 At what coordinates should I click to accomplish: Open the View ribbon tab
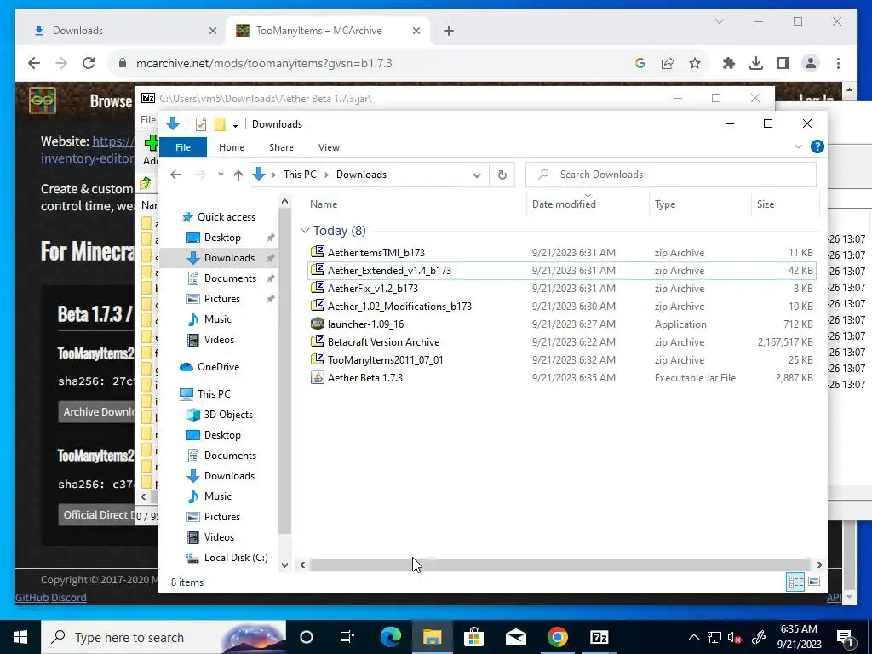pos(329,147)
